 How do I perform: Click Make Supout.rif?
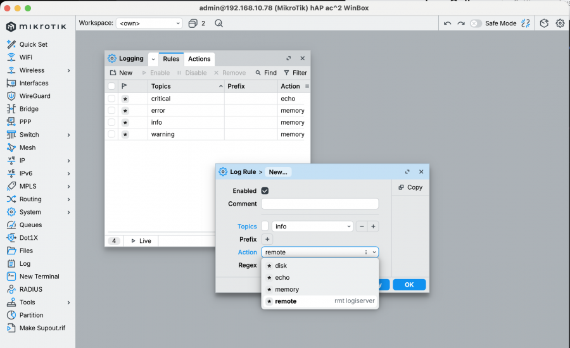(x=36, y=328)
